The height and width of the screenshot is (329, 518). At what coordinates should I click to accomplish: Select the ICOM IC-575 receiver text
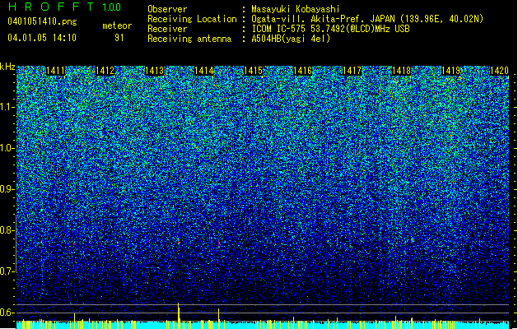[x=330, y=29]
